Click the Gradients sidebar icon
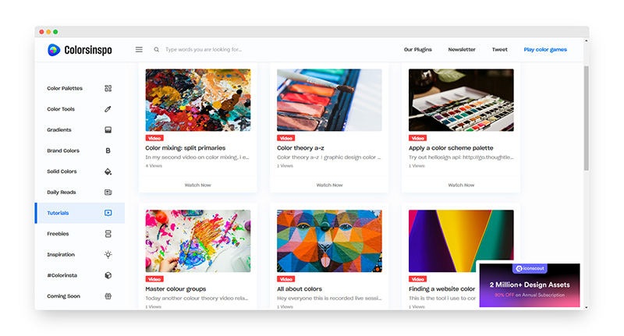Viewport: 624px width, 336px height. point(108,129)
